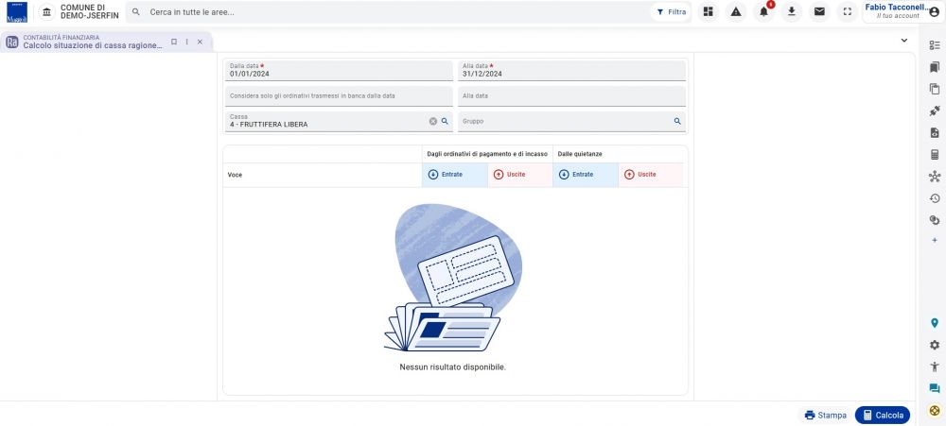Open the dashboard widgets icon
The height and width of the screenshot is (426, 946).
tap(709, 11)
